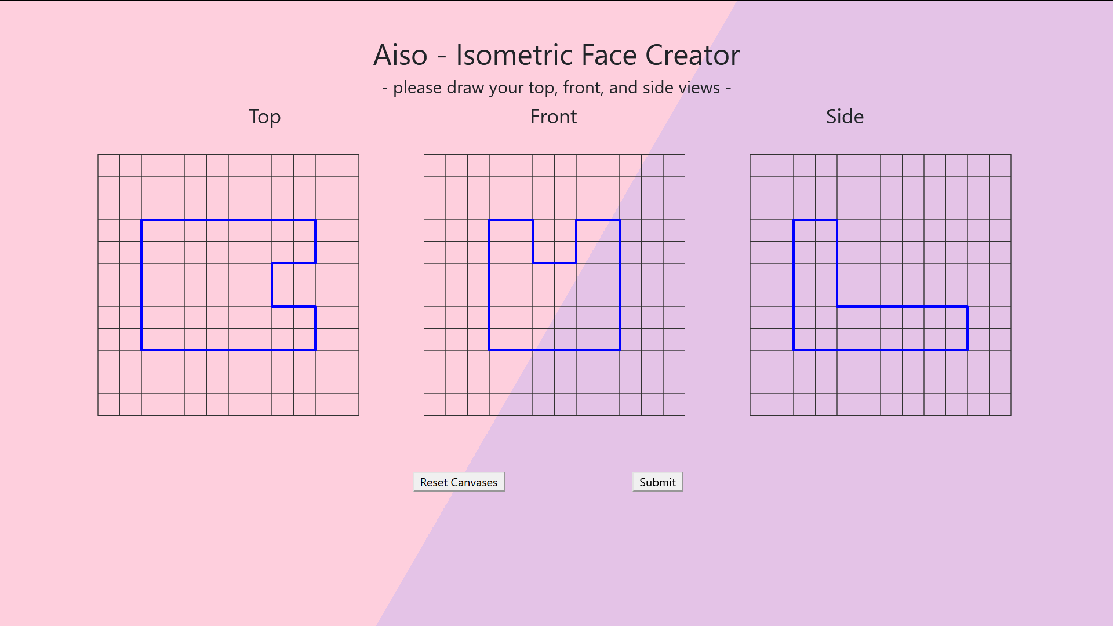Click the Reset Canvases button
The width and height of the screenshot is (1113, 626).
click(x=459, y=482)
